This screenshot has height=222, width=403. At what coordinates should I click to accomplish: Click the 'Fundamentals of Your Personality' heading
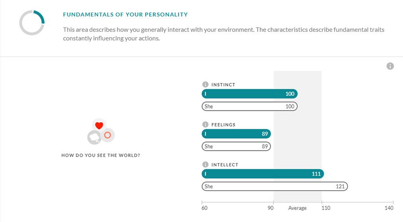coord(126,15)
